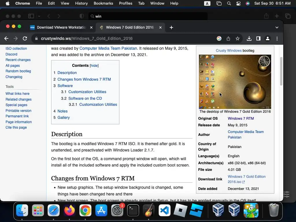Open the Bookmarks menu
The image size is (296, 222).
click(x=103, y=3)
